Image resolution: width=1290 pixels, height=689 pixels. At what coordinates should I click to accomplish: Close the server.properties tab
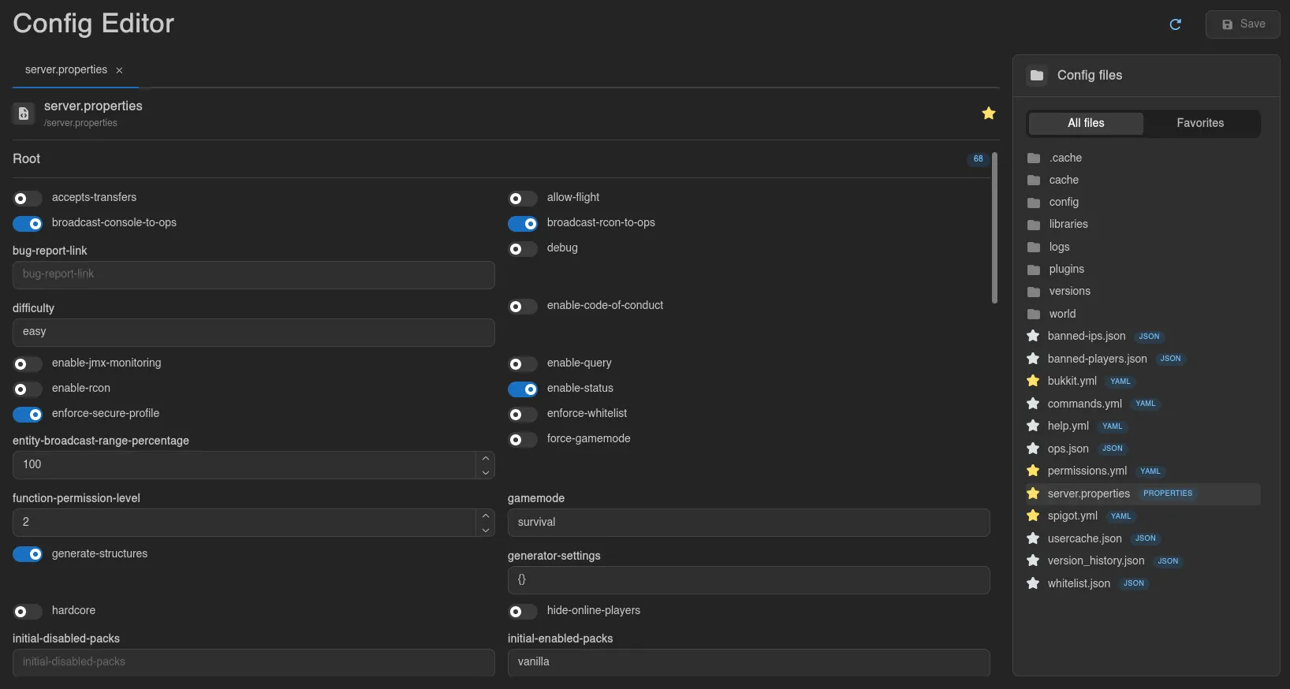[x=119, y=70]
